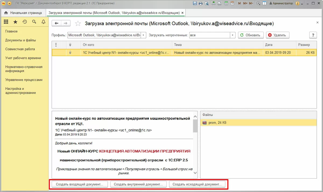The height and width of the screenshot is (192, 323).
Task: Click the M- memory subtract button
Action: (251, 3)
